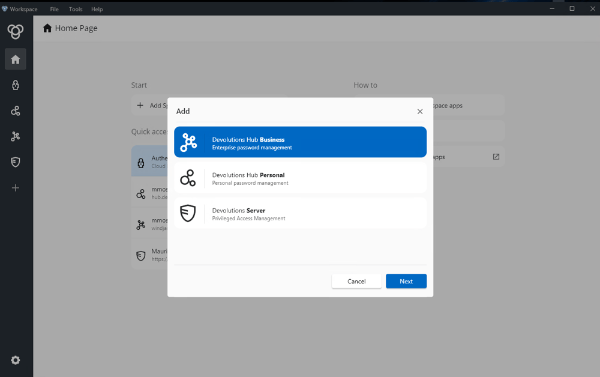
Task: Click the 'Home Page' heading
Action: click(x=76, y=28)
